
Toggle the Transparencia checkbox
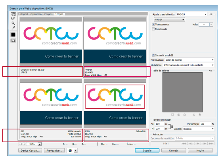click(153, 25)
